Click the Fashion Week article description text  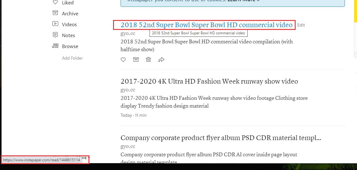pyautogui.click(x=214, y=102)
